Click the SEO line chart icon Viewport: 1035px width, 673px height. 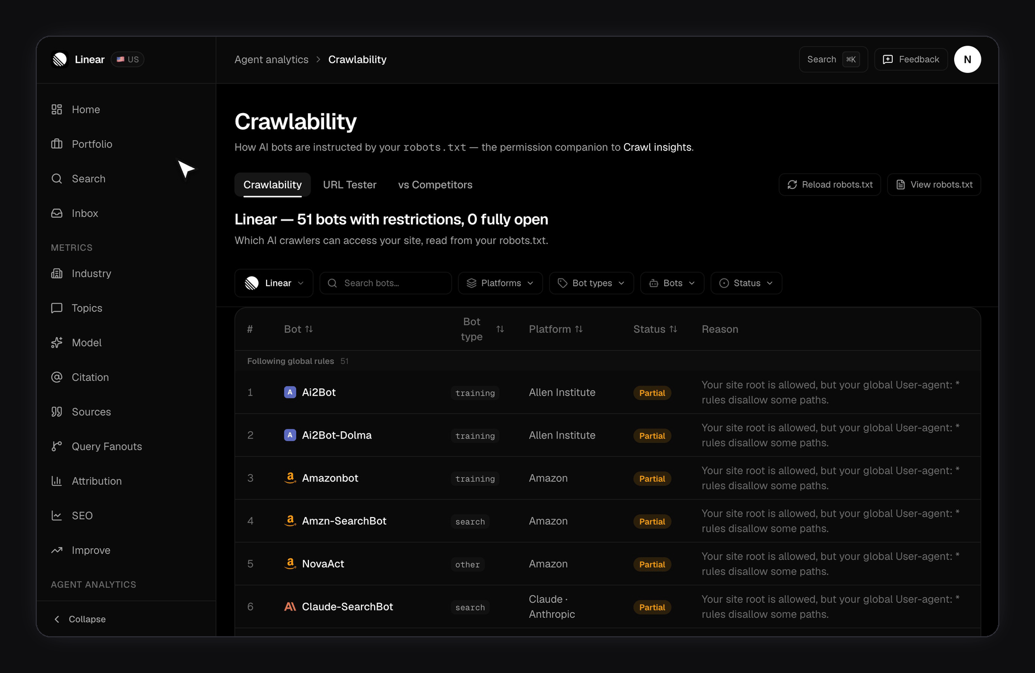(57, 515)
